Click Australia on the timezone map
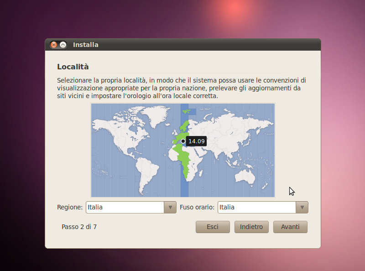This screenshot has height=271, width=365. (245, 177)
